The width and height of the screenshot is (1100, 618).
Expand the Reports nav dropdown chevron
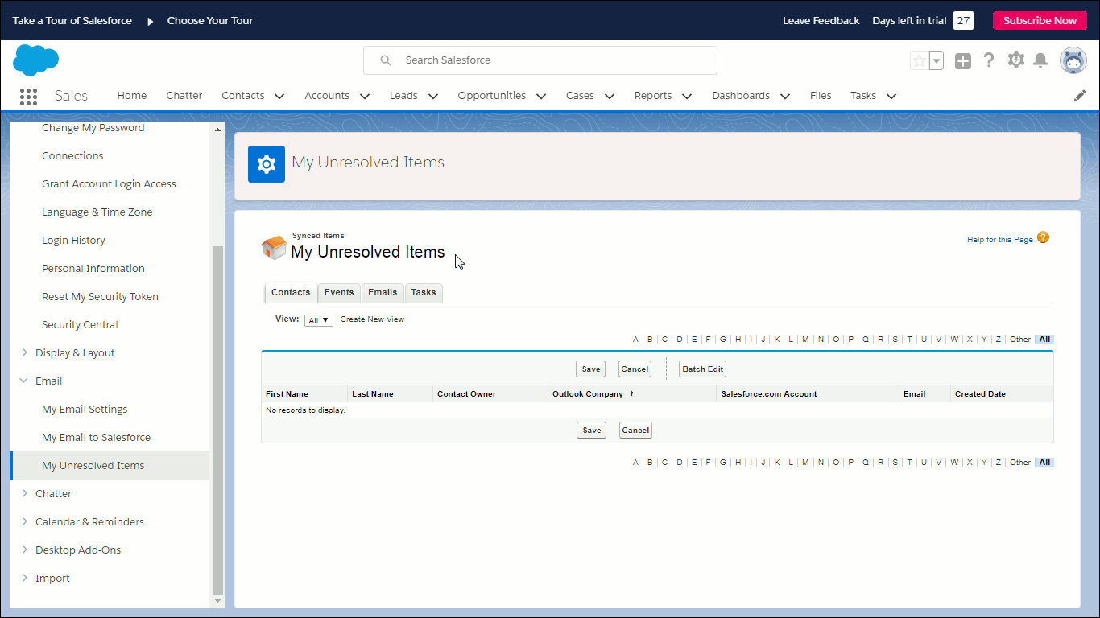[x=687, y=96]
